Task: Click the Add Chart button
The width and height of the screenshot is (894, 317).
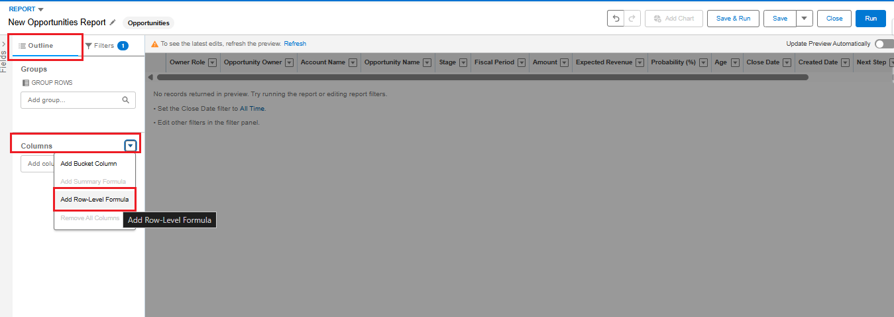Action: coord(673,19)
